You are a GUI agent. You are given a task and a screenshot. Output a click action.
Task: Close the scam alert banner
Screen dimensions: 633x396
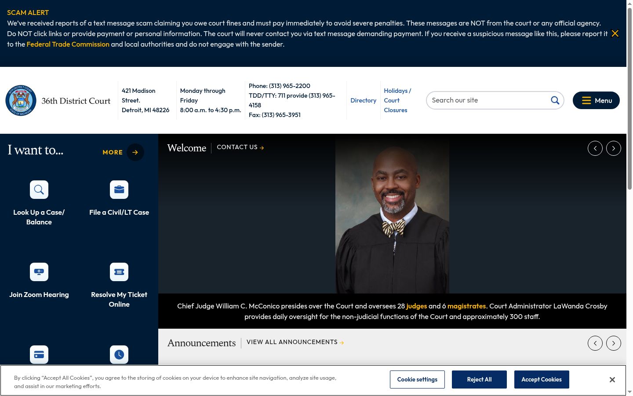click(615, 33)
